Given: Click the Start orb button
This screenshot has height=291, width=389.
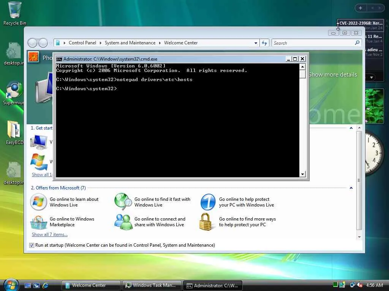Looking at the screenshot, I should [11, 285].
